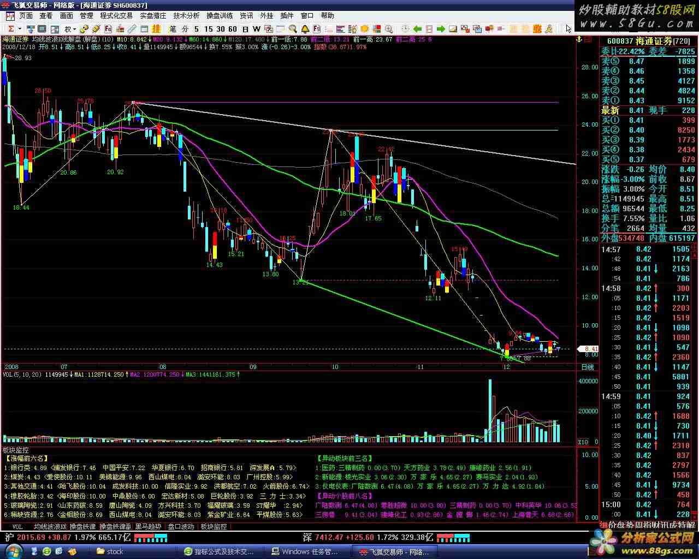Click 煤炭 sector in top gainers list
This screenshot has height=559, width=699.
[x=17, y=477]
